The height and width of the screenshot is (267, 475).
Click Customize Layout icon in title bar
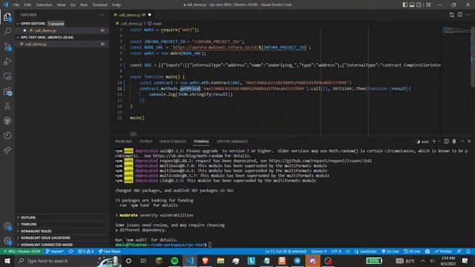tap(428, 5)
